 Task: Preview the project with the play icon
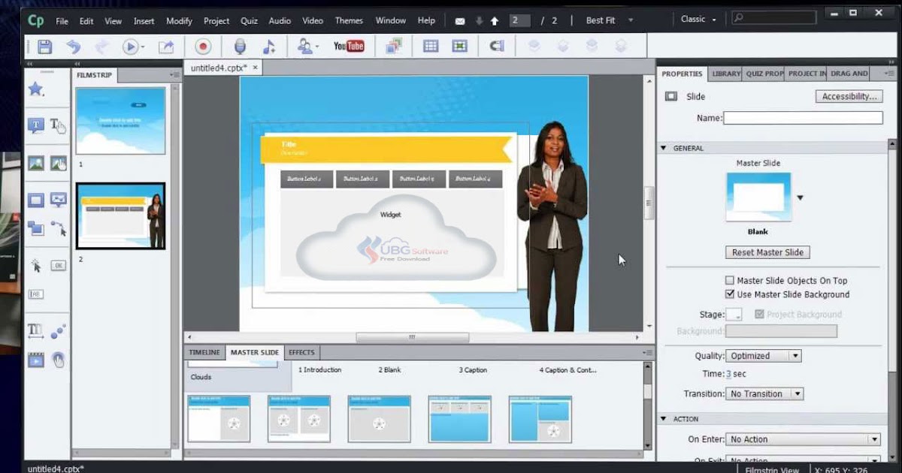pos(131,47)
